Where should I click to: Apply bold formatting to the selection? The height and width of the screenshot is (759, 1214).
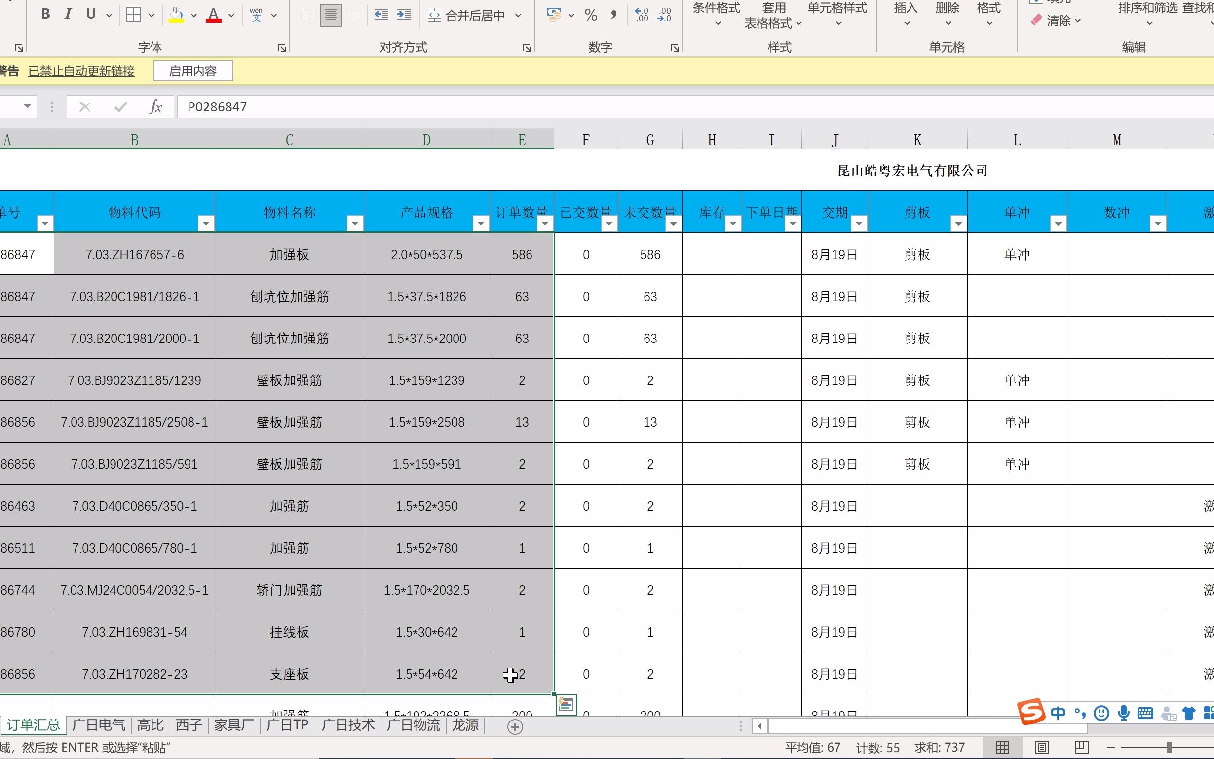click(45, 14)
